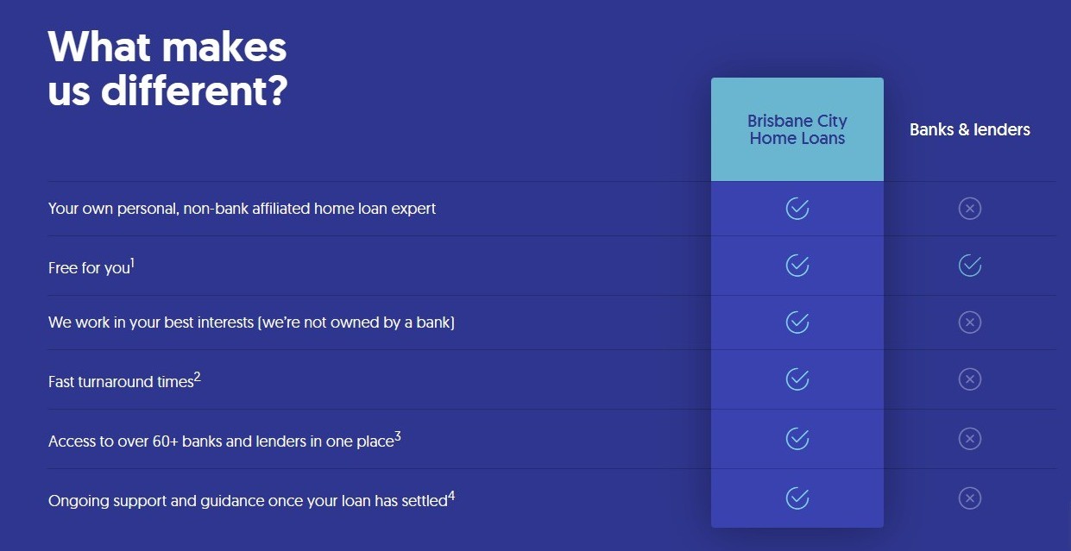Click the What makes us different heading

coord(168,67)
